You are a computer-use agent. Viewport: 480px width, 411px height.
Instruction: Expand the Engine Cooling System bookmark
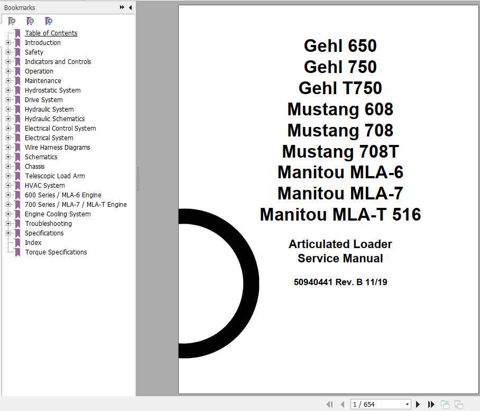8,214
